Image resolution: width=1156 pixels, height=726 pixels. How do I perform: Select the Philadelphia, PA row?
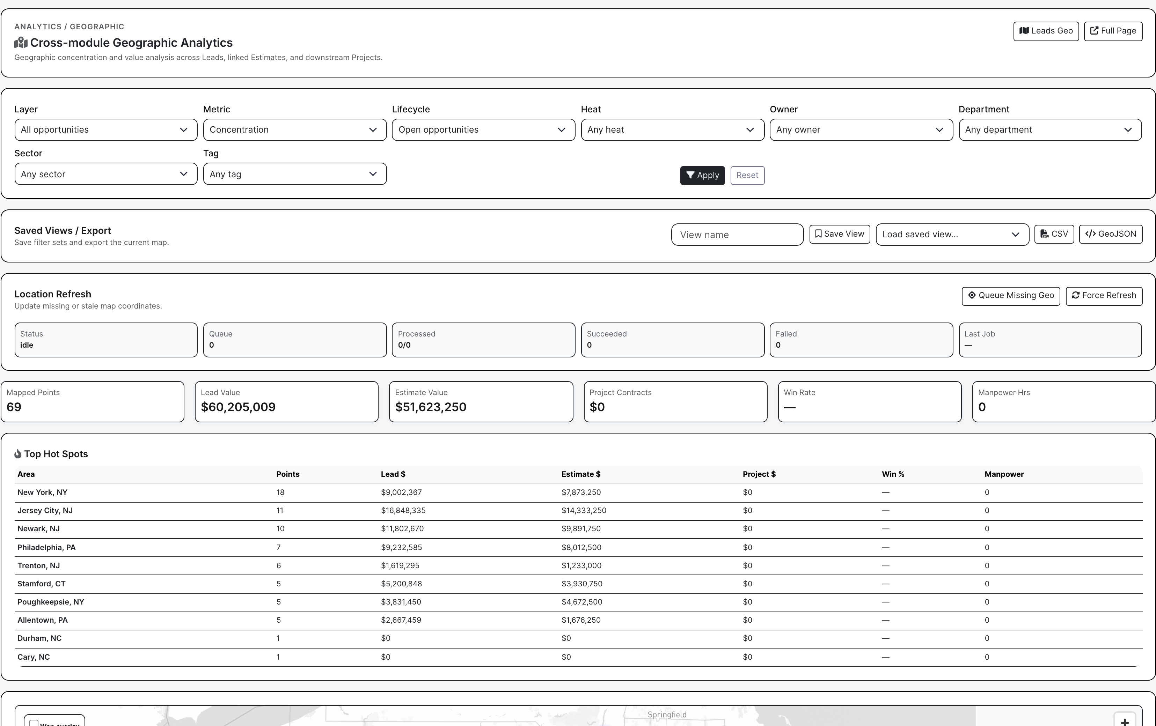(x=578, y=548)
